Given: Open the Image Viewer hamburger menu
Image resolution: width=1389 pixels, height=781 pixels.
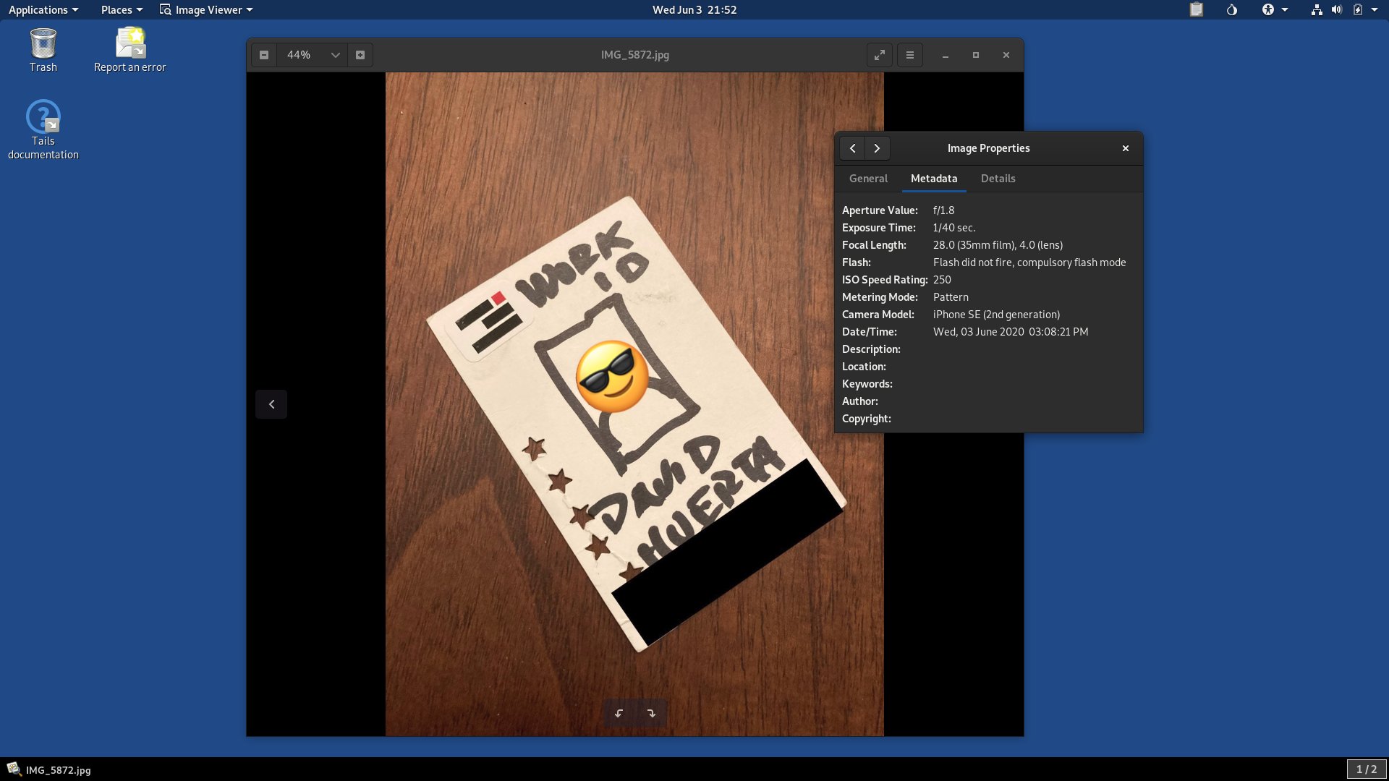Looking at the screenshot, I should point(910,55).
